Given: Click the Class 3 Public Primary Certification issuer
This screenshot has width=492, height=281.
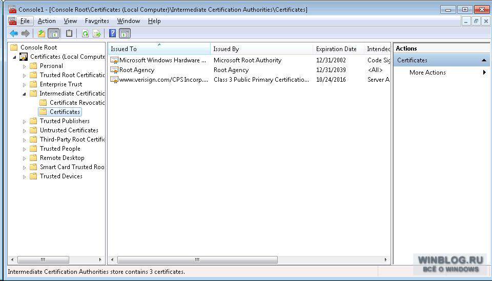Looking at the screenshot, I should pyautogui.click(x=261, y=80).
